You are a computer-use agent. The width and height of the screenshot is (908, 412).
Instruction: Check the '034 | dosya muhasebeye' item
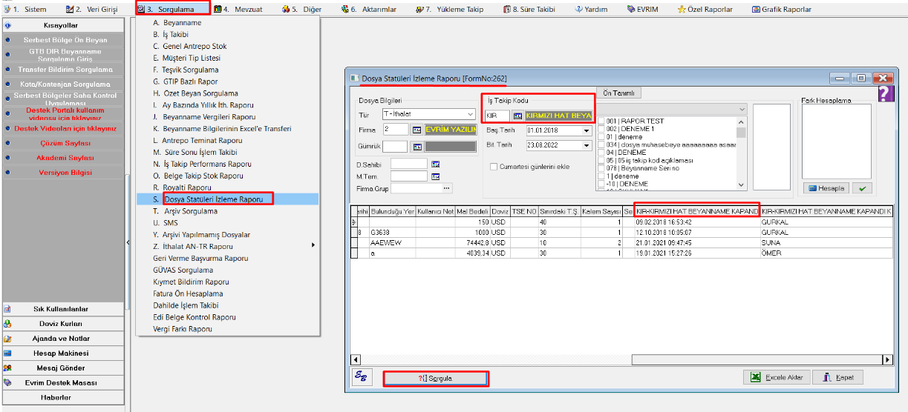[602, 145]
